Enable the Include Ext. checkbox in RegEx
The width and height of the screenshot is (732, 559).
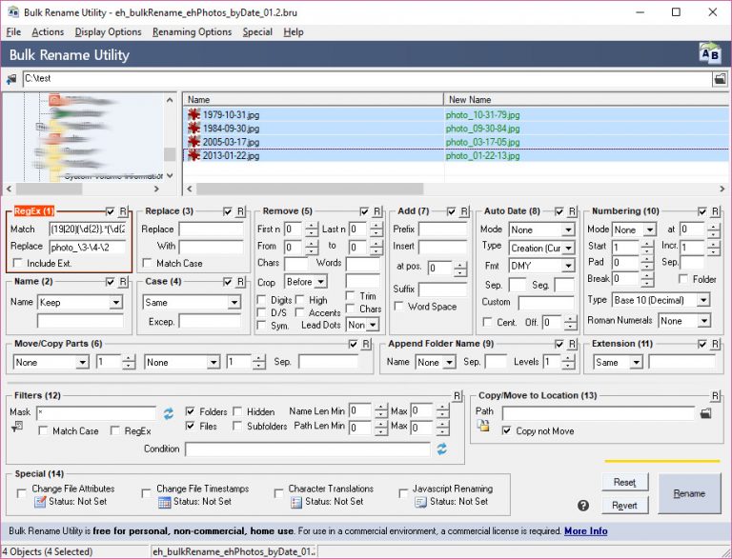pos(19,263)
